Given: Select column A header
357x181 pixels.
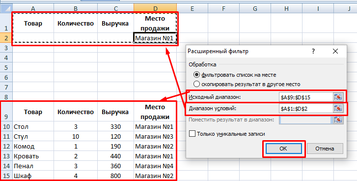Looking at the screenshot, I should [33, 9].
